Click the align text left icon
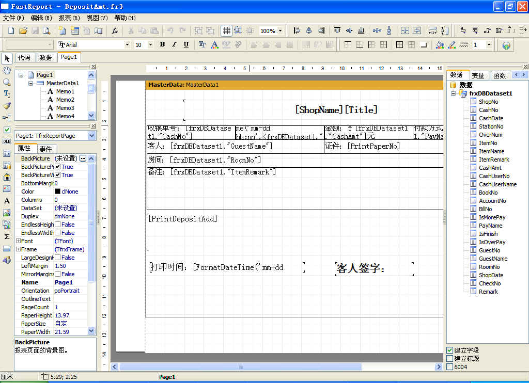 (254, 44)
